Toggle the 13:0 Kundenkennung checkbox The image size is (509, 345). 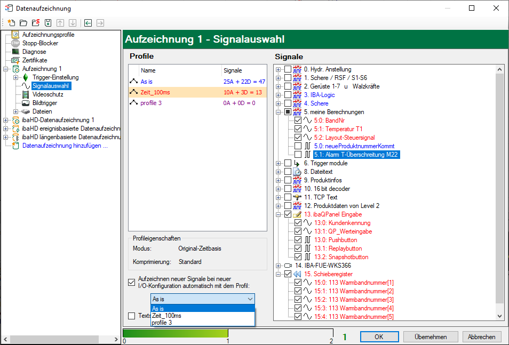click(298, 223)
